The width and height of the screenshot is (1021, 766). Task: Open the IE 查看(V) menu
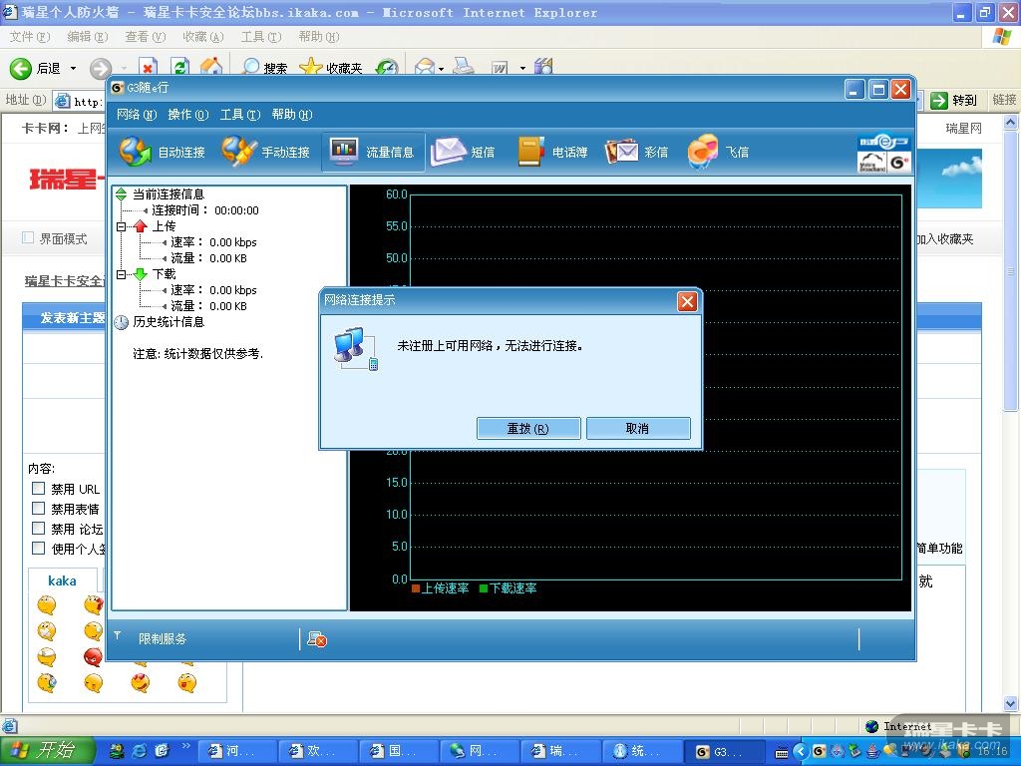(146, 37)
